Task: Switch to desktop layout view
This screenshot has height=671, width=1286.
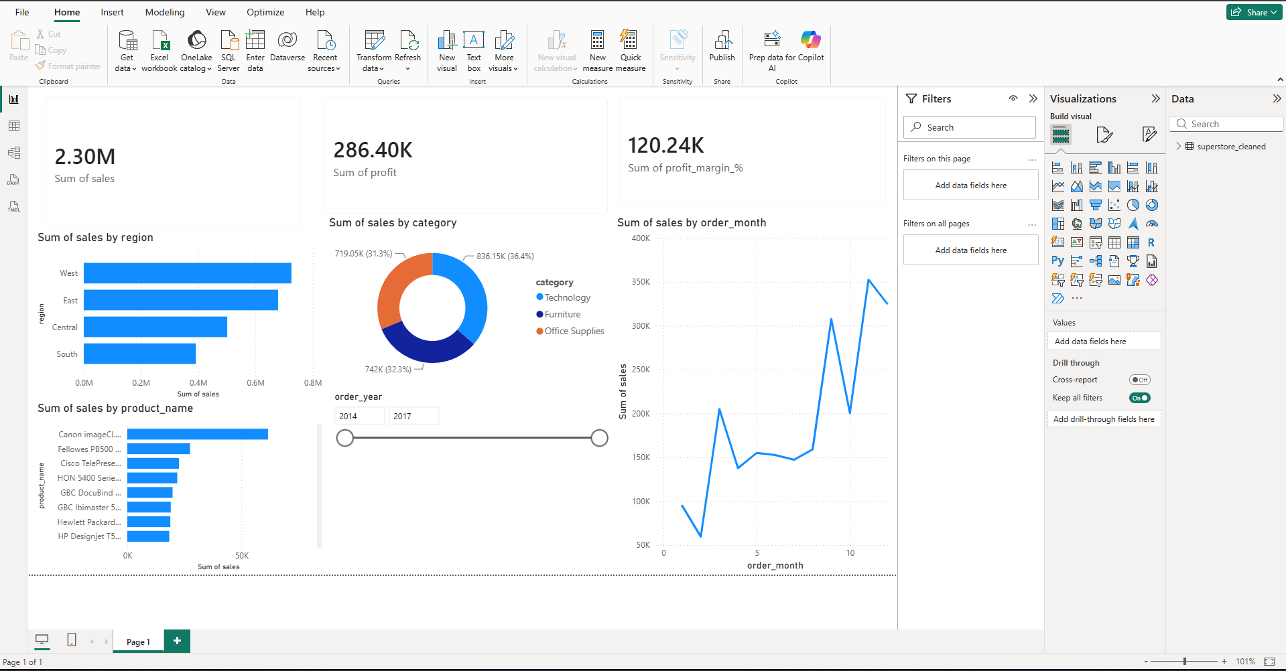Action: [42, 640]
